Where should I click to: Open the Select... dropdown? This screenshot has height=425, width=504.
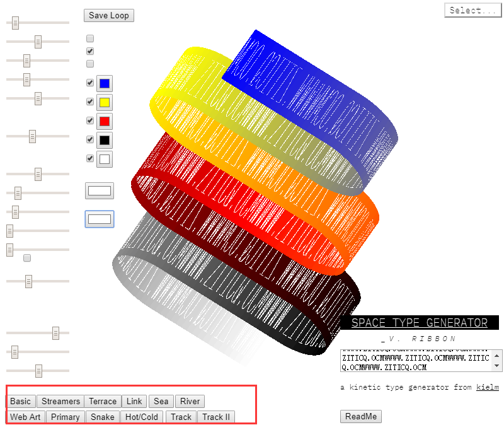473,10
